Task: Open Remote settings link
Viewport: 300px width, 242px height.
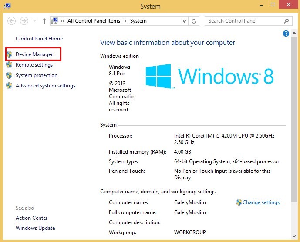Action: [34, 65]
